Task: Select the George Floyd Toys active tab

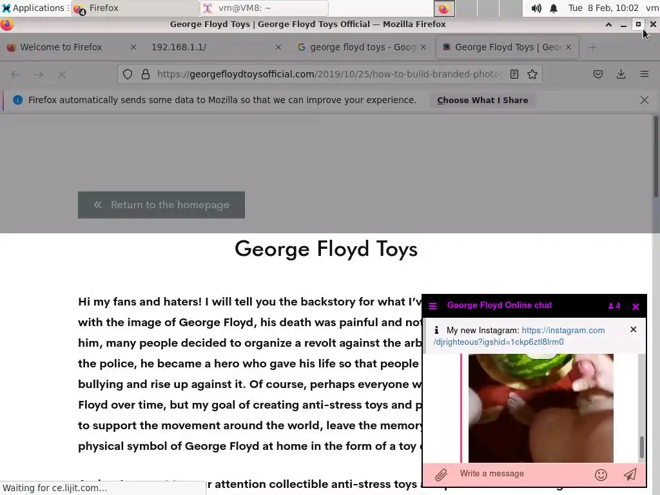Action: pyautogui.click(x=507, y=47)
